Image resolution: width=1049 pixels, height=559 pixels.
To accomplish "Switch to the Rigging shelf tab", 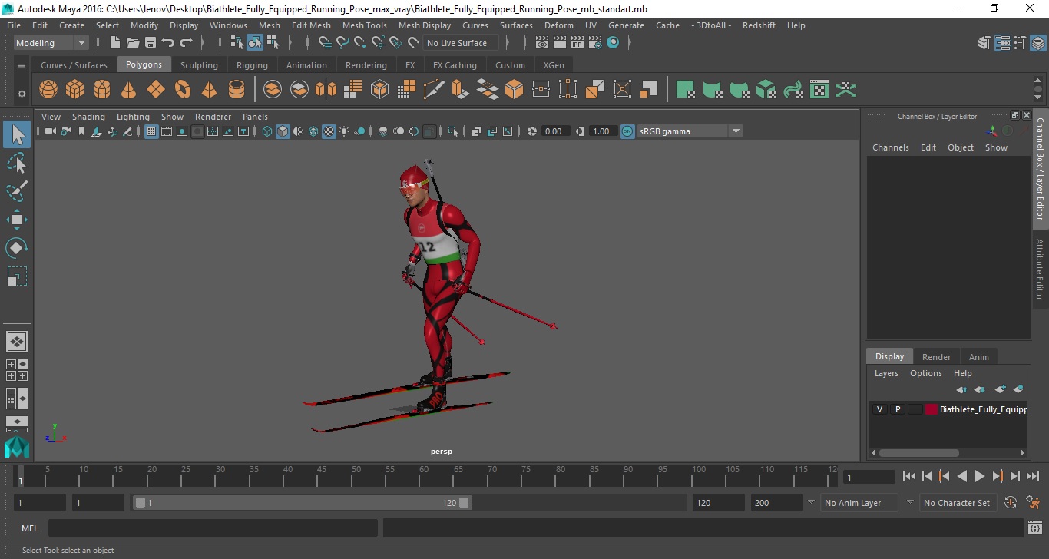I will pyautogui.click(x=252, y=65).
